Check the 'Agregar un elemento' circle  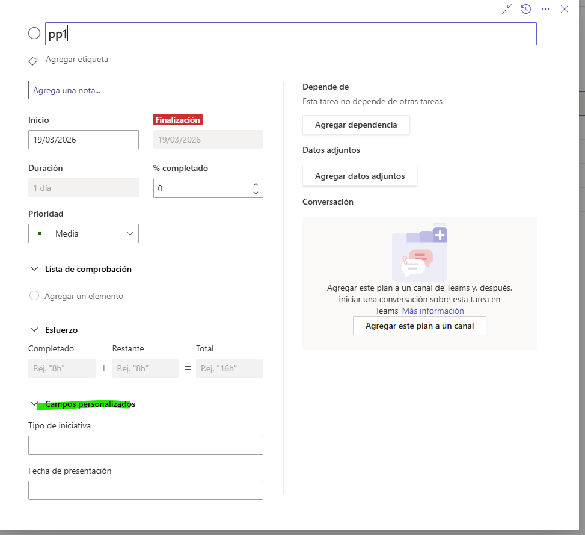[x=34, y=295]
